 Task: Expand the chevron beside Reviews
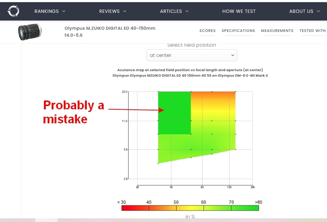pyautogui.click(x=125, y=11)
